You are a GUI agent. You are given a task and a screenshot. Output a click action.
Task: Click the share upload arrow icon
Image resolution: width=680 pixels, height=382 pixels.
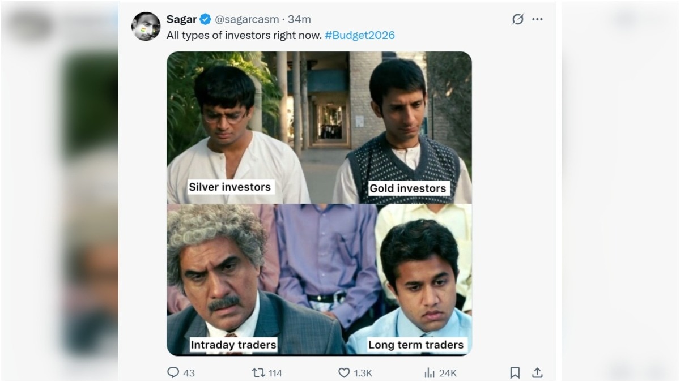[537, 372]
